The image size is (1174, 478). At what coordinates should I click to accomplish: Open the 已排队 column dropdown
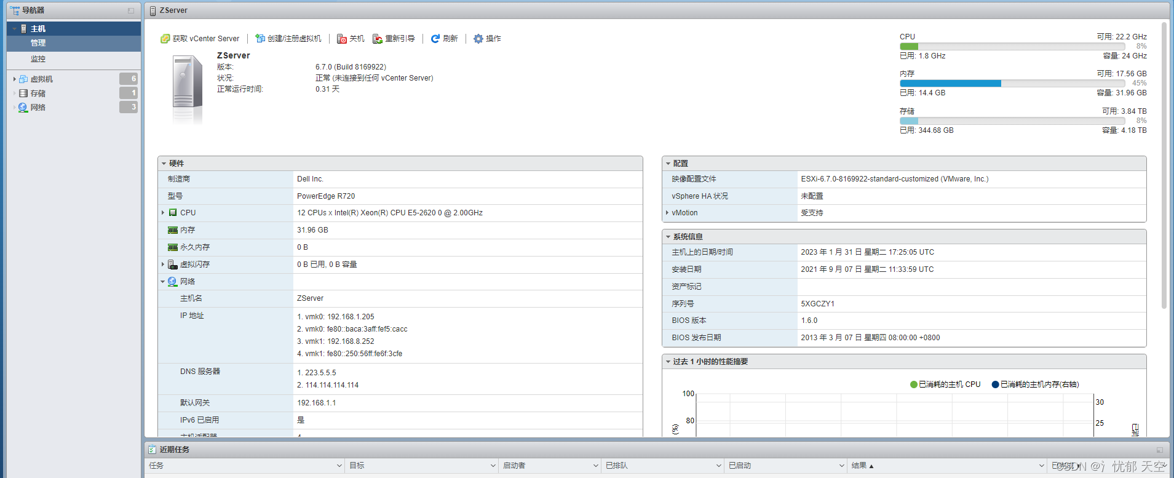tap(718, 466)
